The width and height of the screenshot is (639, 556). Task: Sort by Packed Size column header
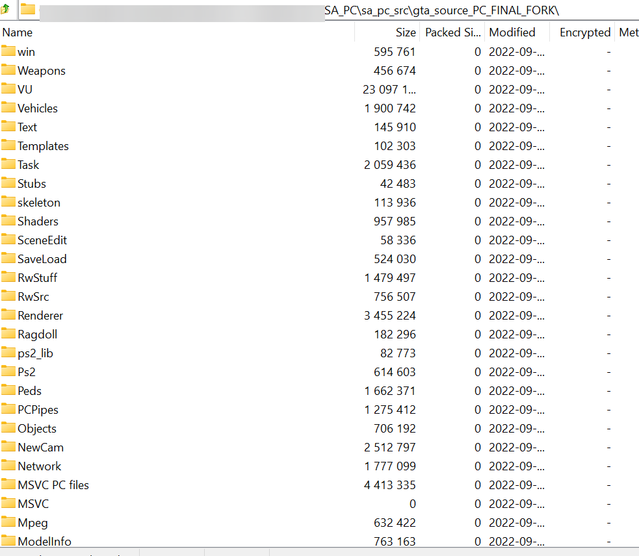pos(452,32)
